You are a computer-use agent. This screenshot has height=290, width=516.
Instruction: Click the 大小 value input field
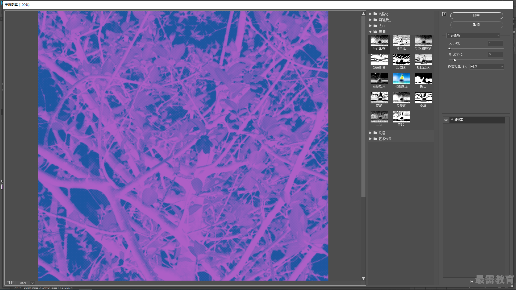(x=496, y=43)
